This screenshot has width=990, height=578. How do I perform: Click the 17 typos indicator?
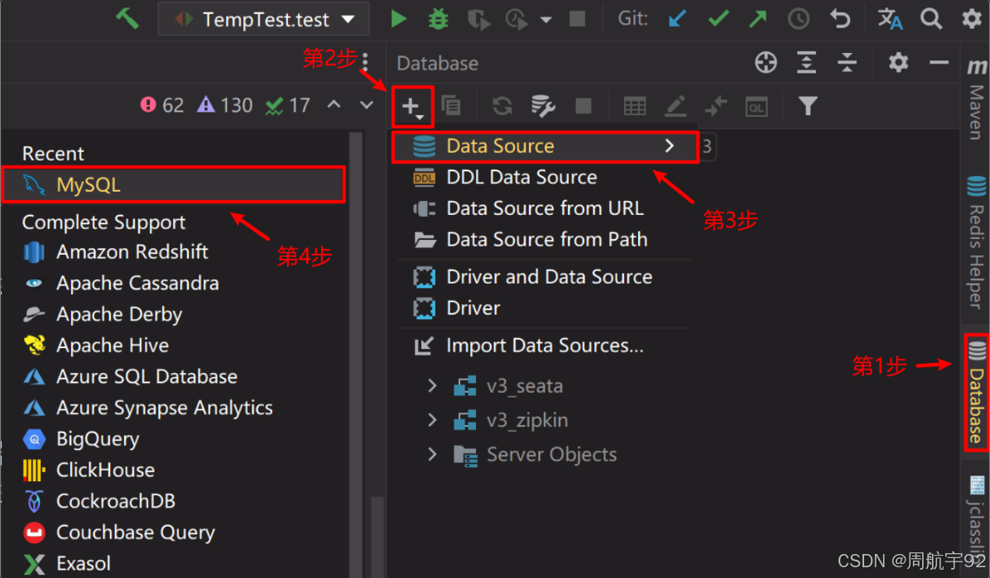(288, 105)
